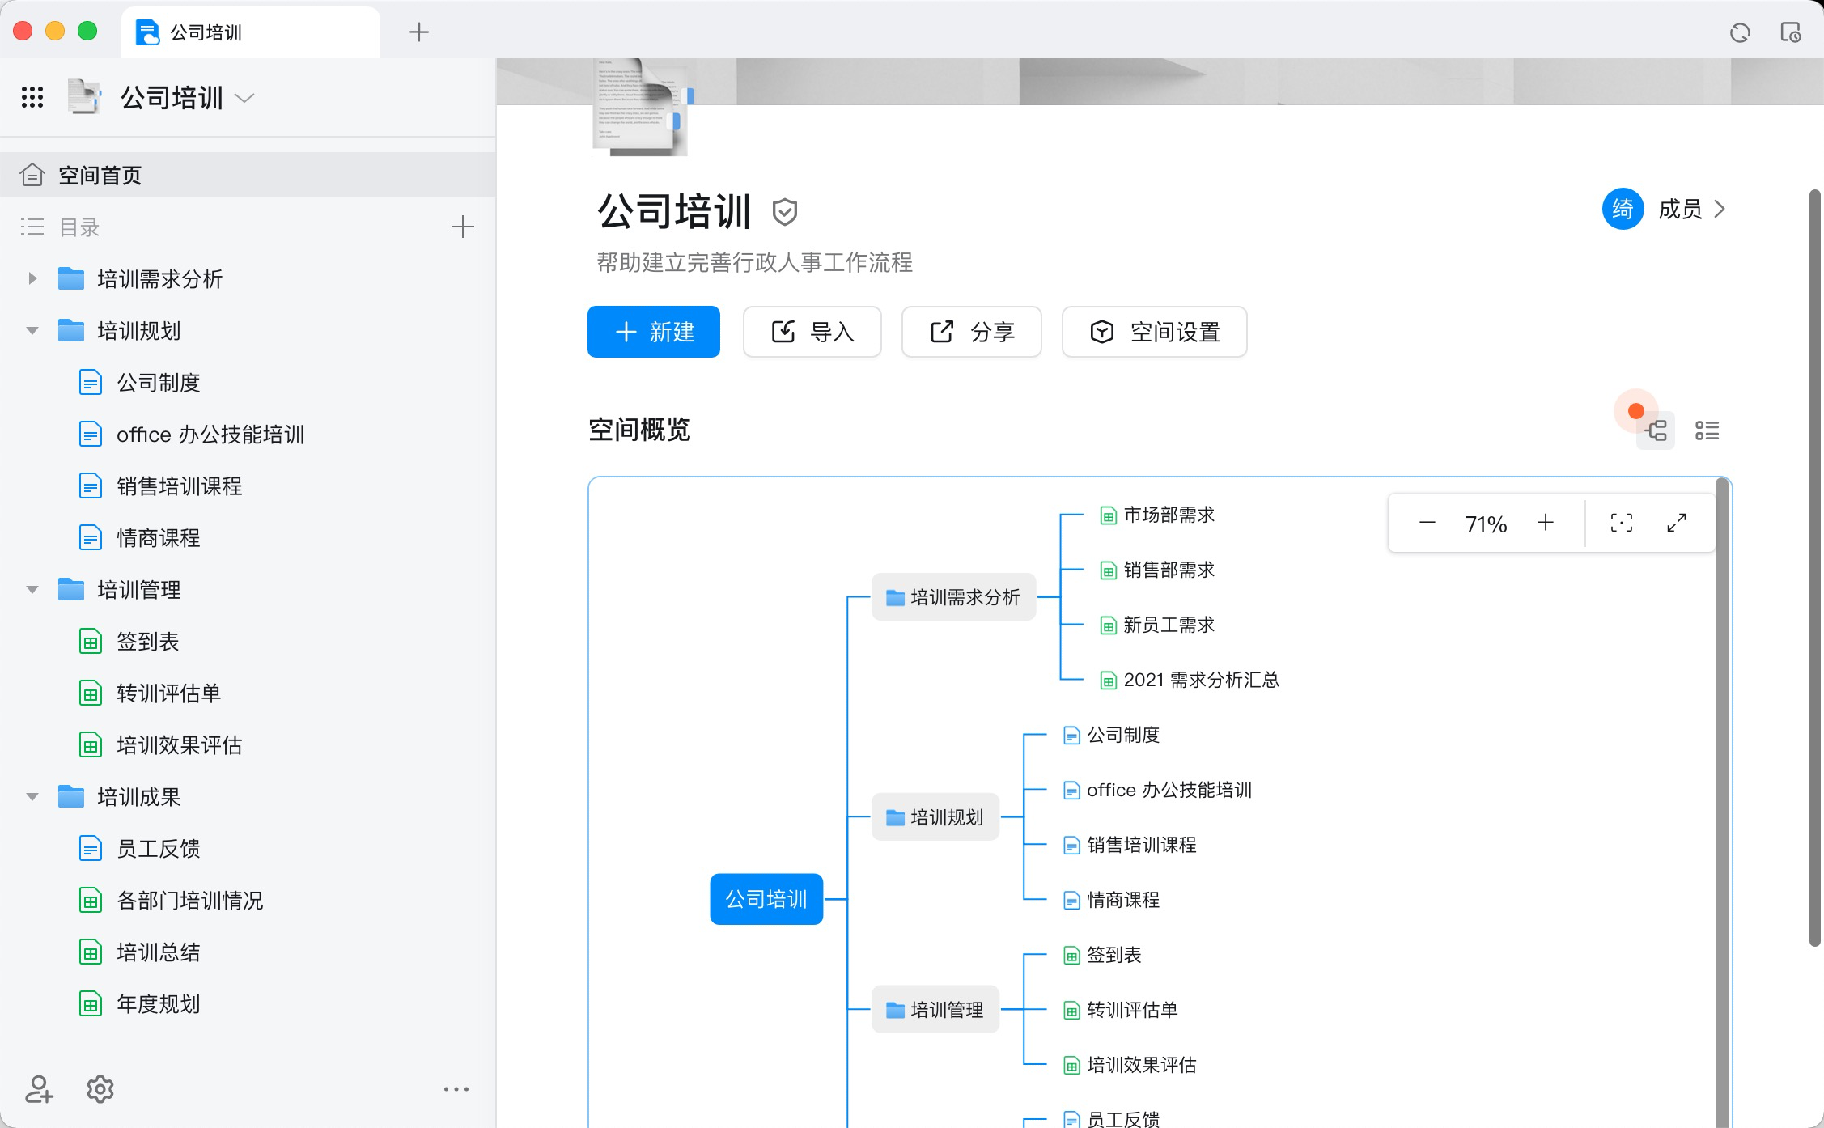This screenshot has width=1824, height=1128.
Task: Open the 公司培训 space name dropdown
Action: coord(245,98)
